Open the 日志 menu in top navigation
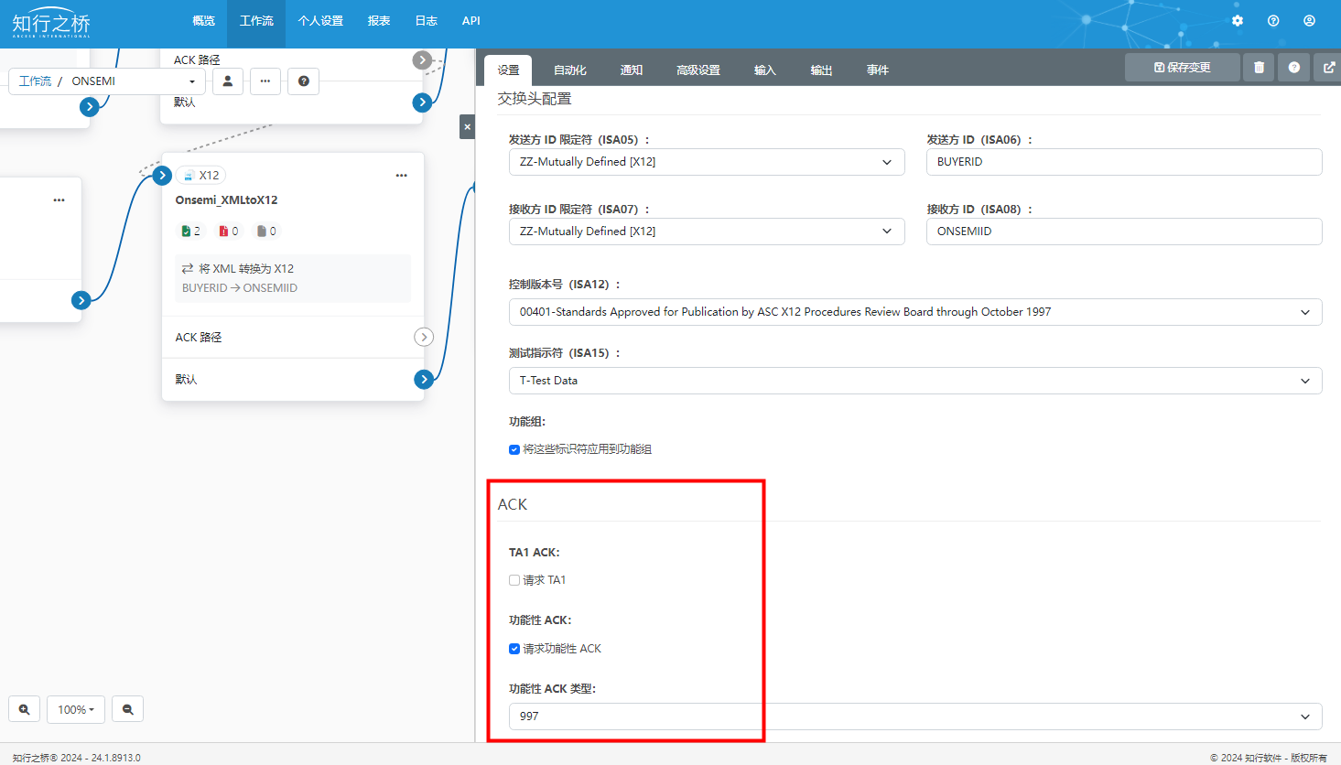1341x765 pixels. [426, 21]
